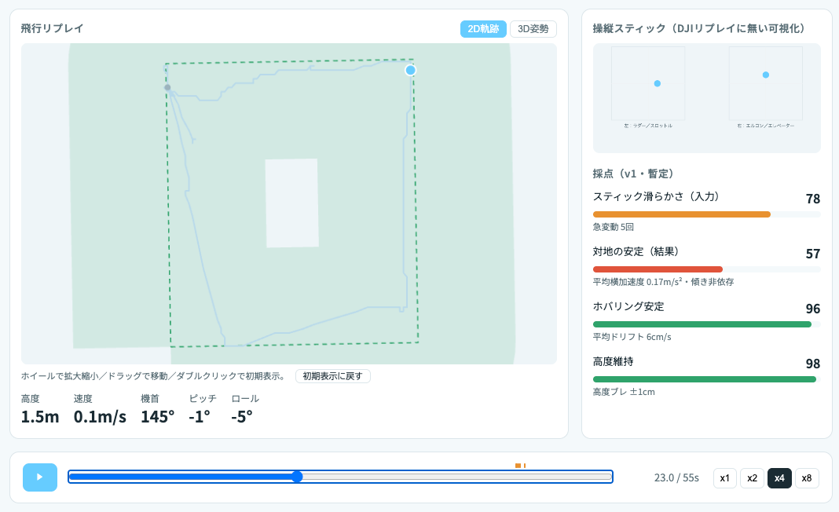Set playback speed to x8
Screen dimensions: 839x512
point(806,477)
